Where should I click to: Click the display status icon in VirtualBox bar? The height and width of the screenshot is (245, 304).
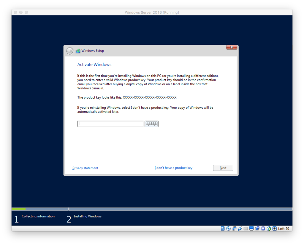pos(251,228)
